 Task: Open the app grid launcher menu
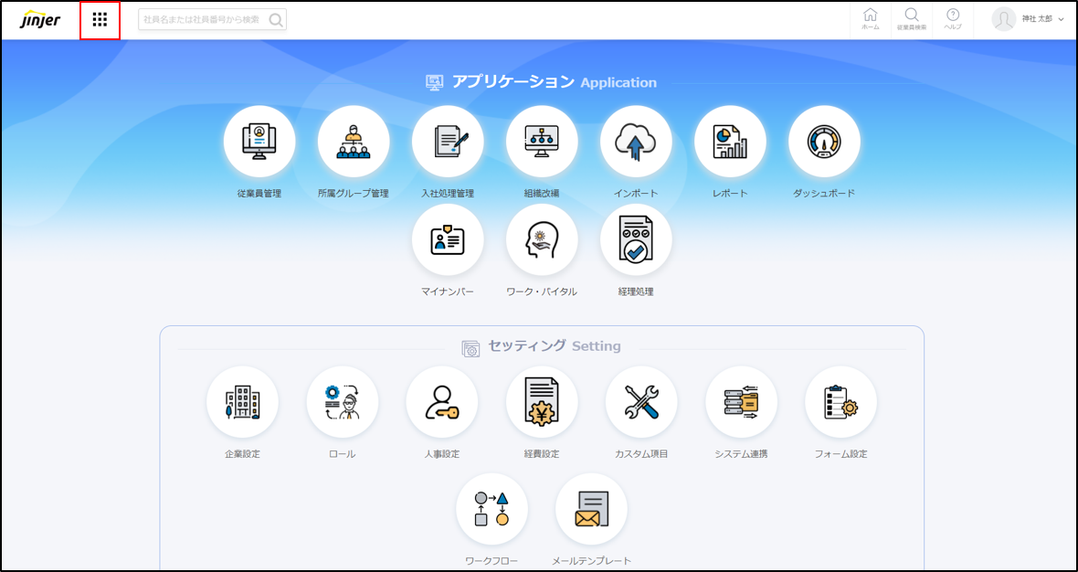[100, 20]
